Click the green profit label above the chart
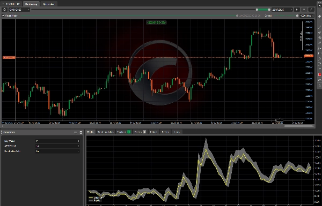The width and height of the screenshot is (322, 206). (156, 22)
